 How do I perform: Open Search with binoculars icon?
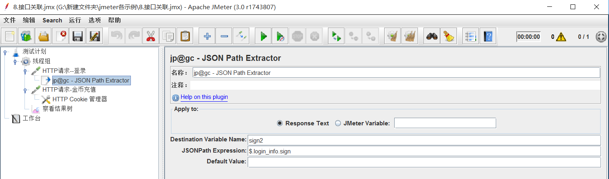(x=432, y=36)
